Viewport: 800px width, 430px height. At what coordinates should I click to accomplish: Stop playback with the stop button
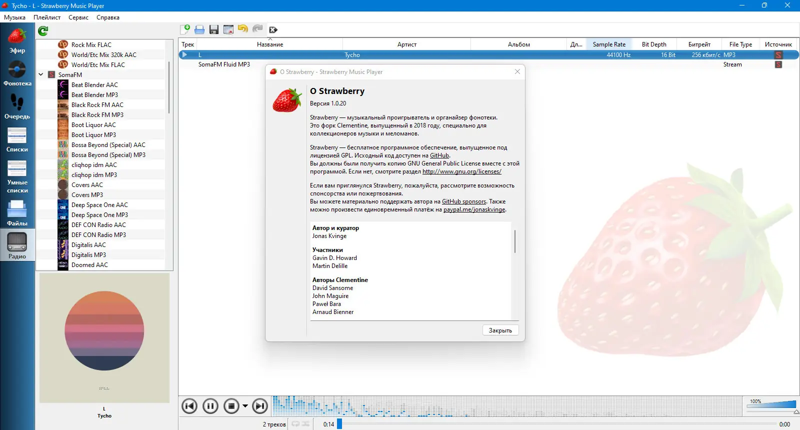pos(231,406)
